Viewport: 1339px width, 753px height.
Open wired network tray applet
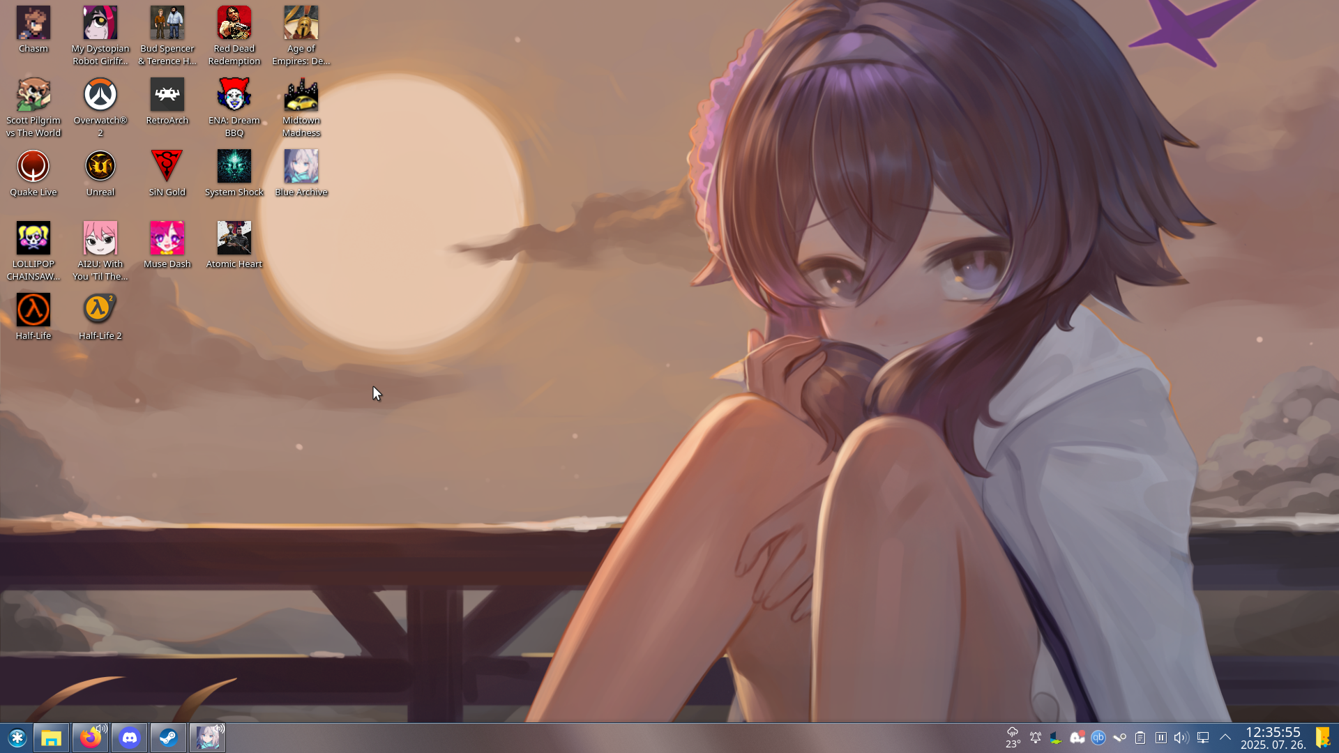[x=1203, y=738]
